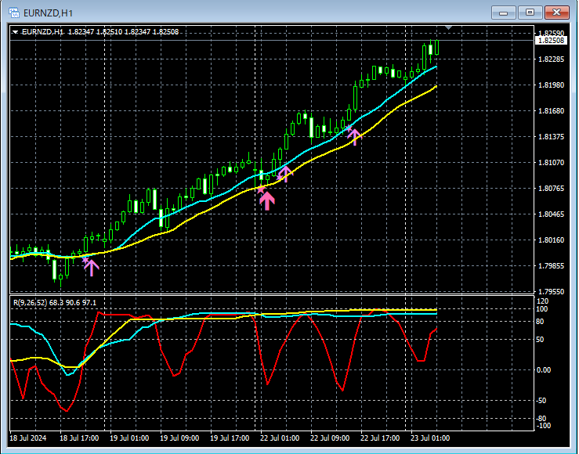The height and width of the screenshot is (454, 579).
Task: Click the 22 Jul 09:00 time label
Action: 330,438
